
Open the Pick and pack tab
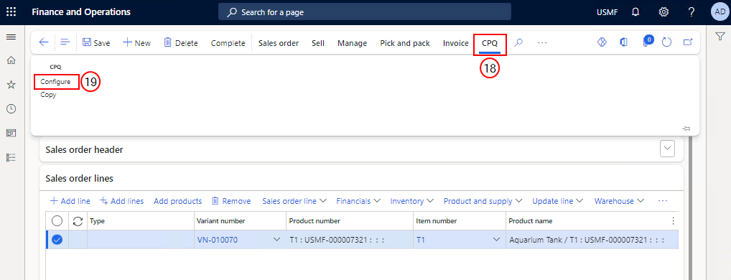point(405,43)
